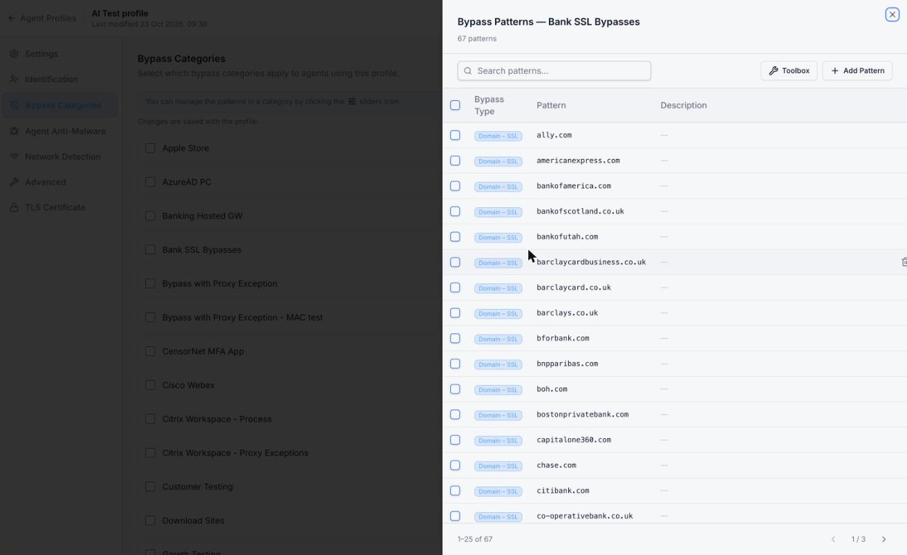Check the AzureAD PC category

coord(150,182)
